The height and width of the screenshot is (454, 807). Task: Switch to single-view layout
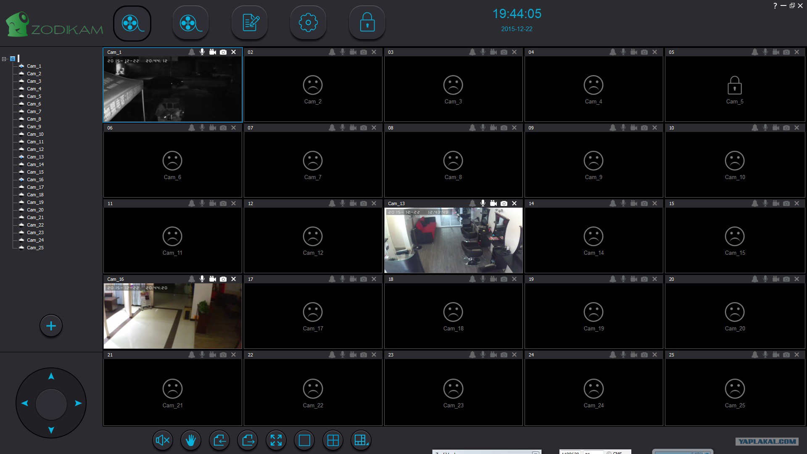(x=304, y=440)
